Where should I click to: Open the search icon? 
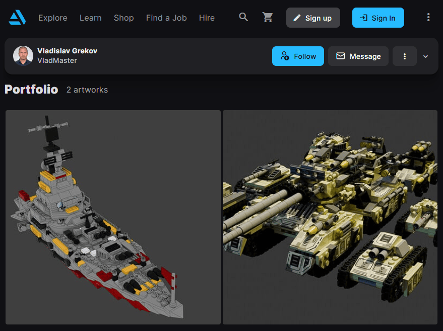[243, 18]
